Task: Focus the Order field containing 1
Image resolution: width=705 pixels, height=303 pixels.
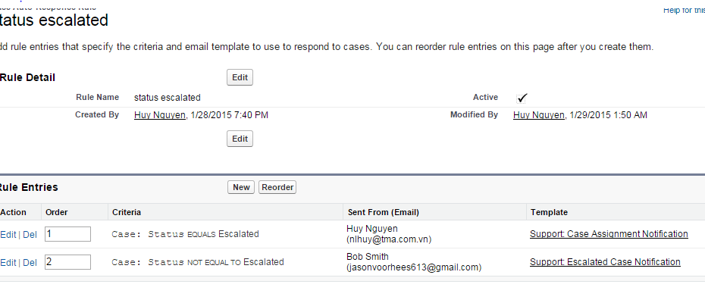Action: coord(67,234)
